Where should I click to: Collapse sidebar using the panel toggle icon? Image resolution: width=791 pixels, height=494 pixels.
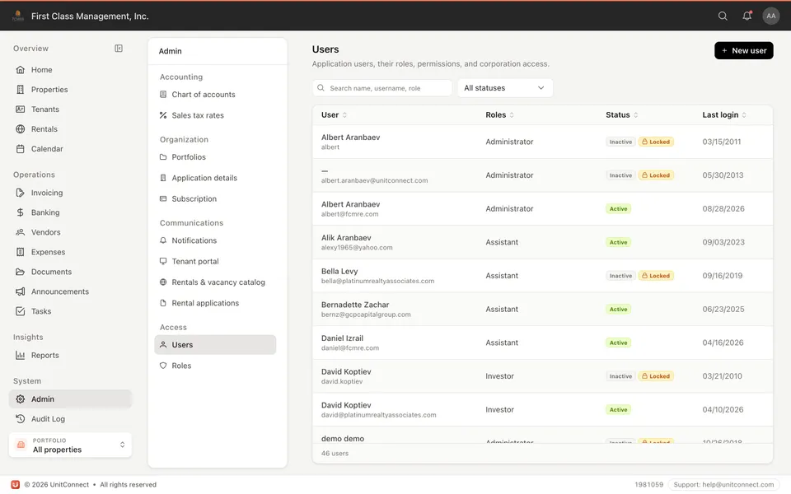119,49
